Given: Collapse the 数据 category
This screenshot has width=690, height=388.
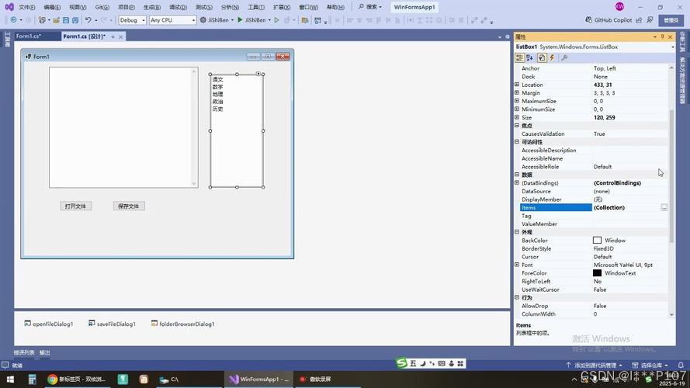Looking at the screenshot, I should 517,175.
